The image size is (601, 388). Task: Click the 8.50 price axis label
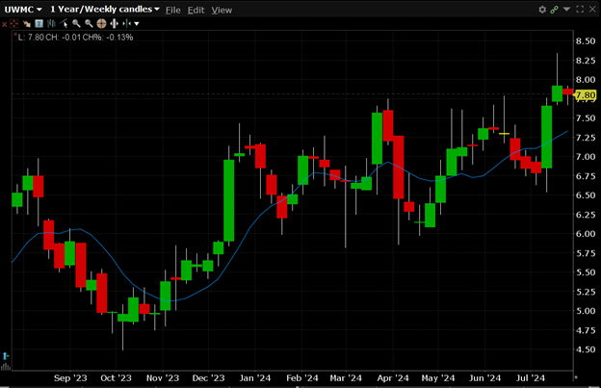coord(586,41)
